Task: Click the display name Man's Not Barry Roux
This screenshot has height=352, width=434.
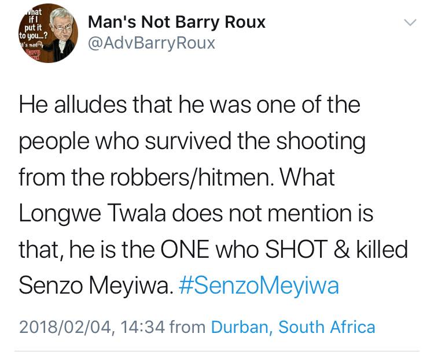Action: click(176, 22)
